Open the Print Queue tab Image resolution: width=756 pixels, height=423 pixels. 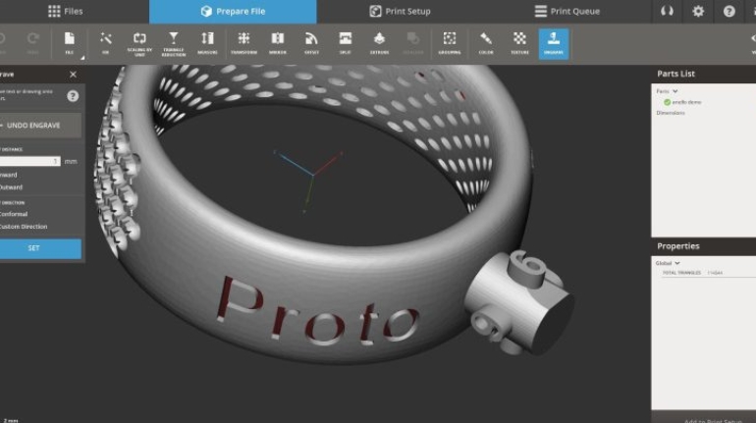pos(567,11)
